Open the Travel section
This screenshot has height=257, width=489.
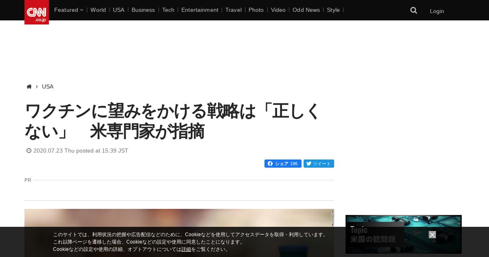point(233,10)
